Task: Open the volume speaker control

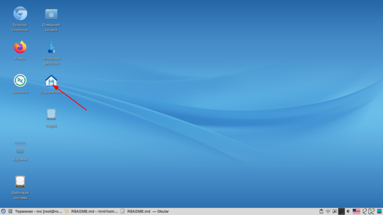Action: 348,211
